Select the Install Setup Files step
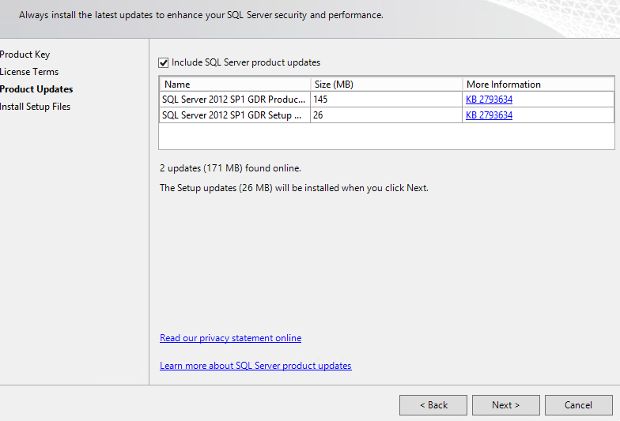This screenshot has width=620, height=421. point(35,107)
